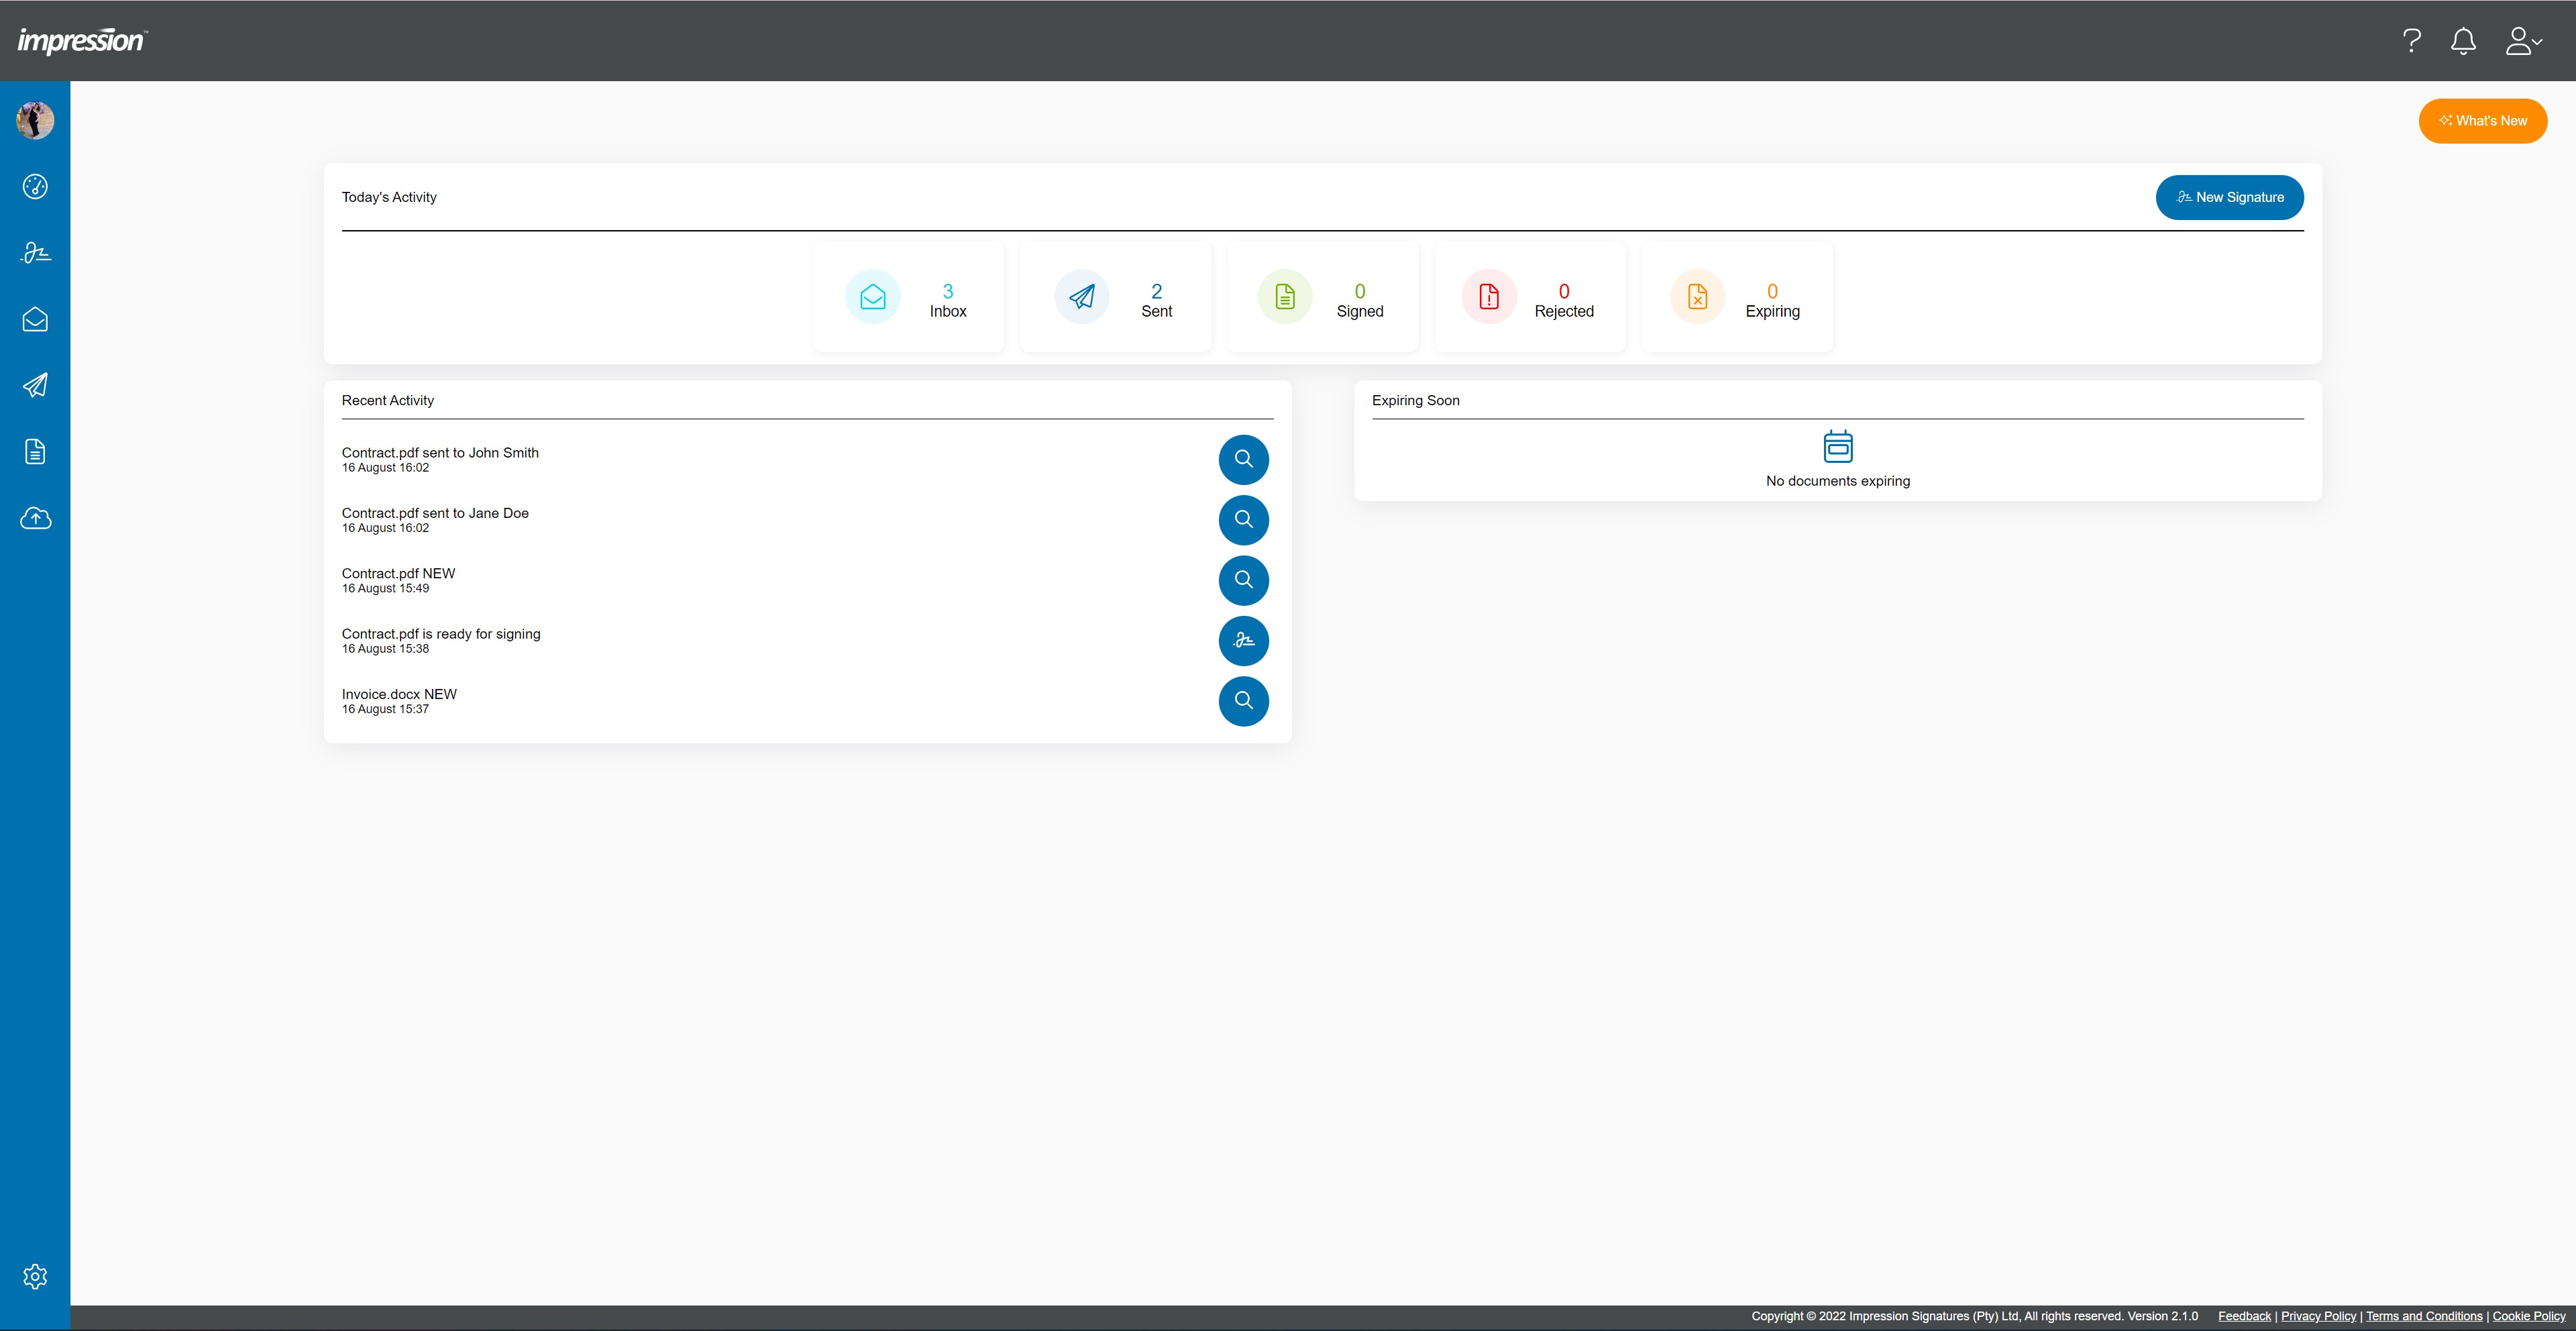The image size is (2576, 1331).
Task: Click the New Signature button
Action: (x=2229, y=197)
